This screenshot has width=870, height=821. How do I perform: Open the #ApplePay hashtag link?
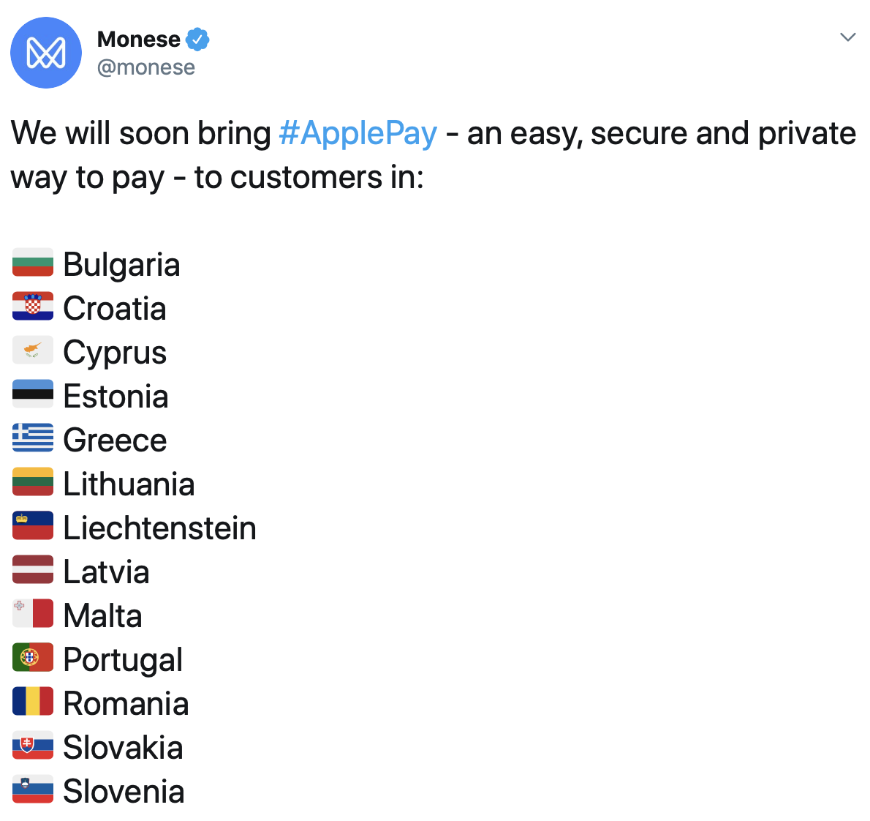click(358, 134)
